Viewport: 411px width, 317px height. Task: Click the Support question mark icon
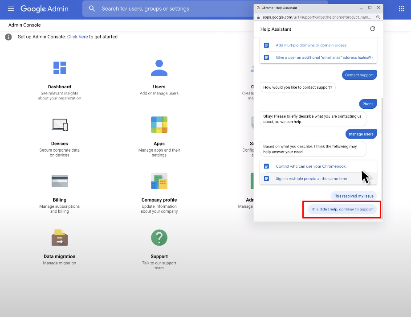point(159,238)
